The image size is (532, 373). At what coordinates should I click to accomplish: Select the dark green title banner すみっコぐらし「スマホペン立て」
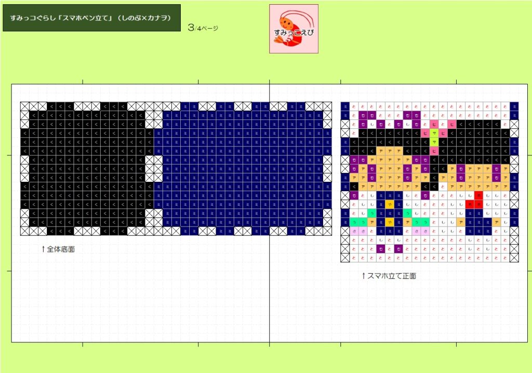coord(91,18)
